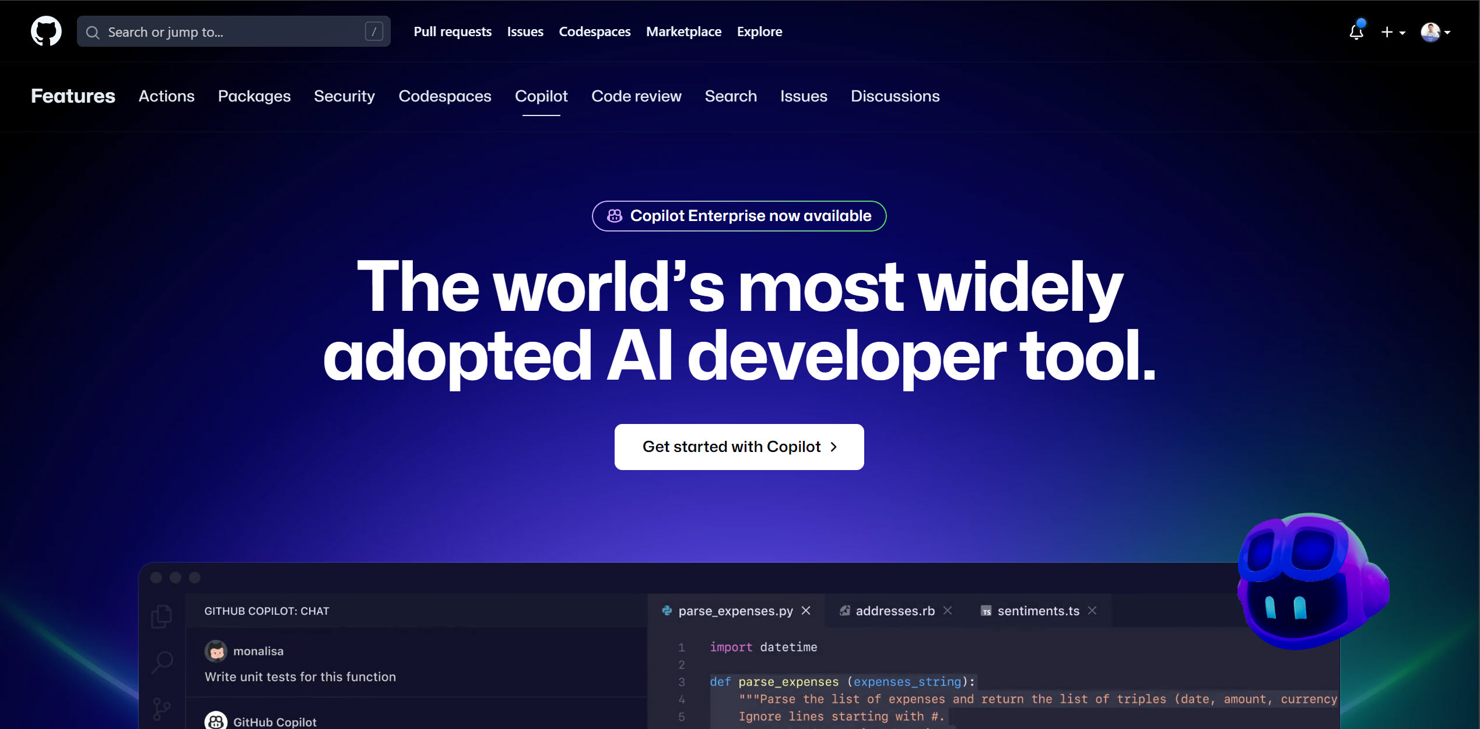Click the explorer files icon in editor sidebar
Viewport: 1480px width, 729px height.
[x=162, y=616]
